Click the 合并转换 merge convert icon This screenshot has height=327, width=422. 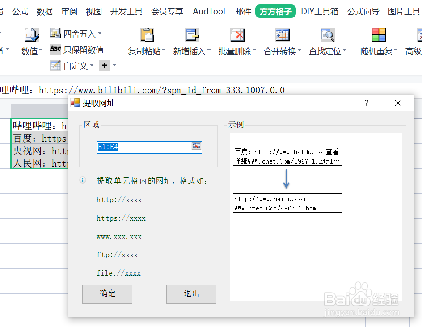click(283, 35)
